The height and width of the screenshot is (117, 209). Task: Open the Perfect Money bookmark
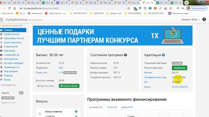[x=56, y=13]
